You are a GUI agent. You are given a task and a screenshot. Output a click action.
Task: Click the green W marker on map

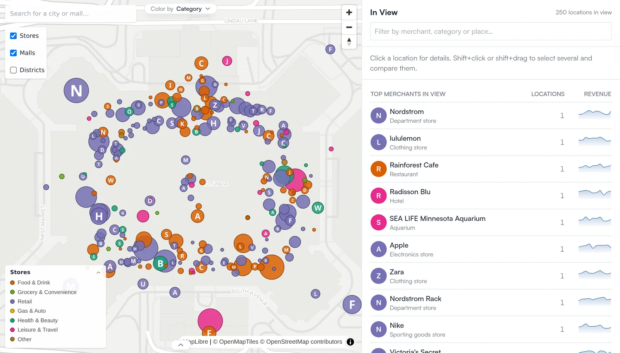coord(318,208)
